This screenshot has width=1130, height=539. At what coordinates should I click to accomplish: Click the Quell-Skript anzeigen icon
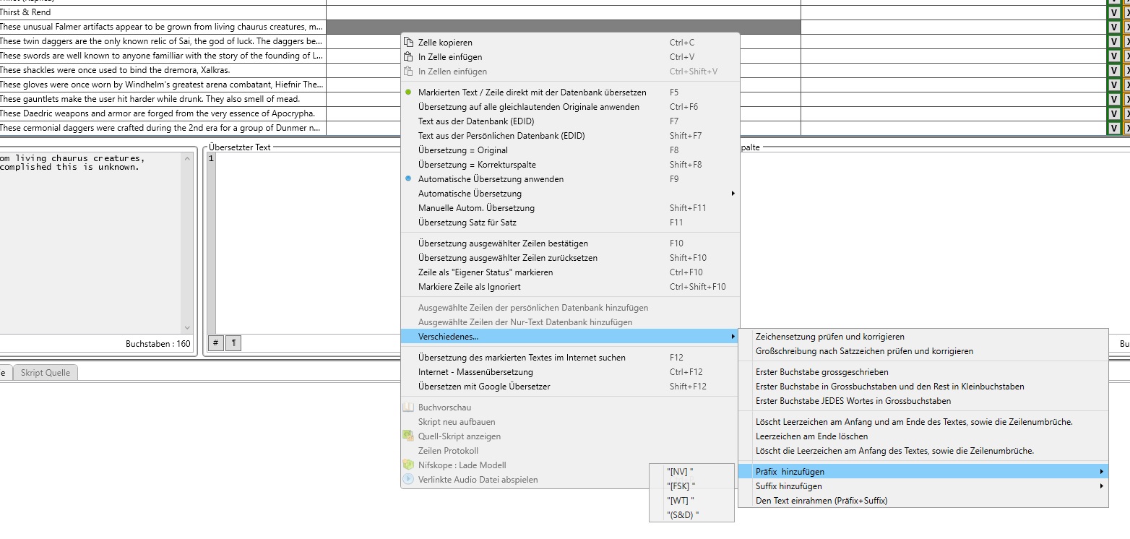(408, 436)
